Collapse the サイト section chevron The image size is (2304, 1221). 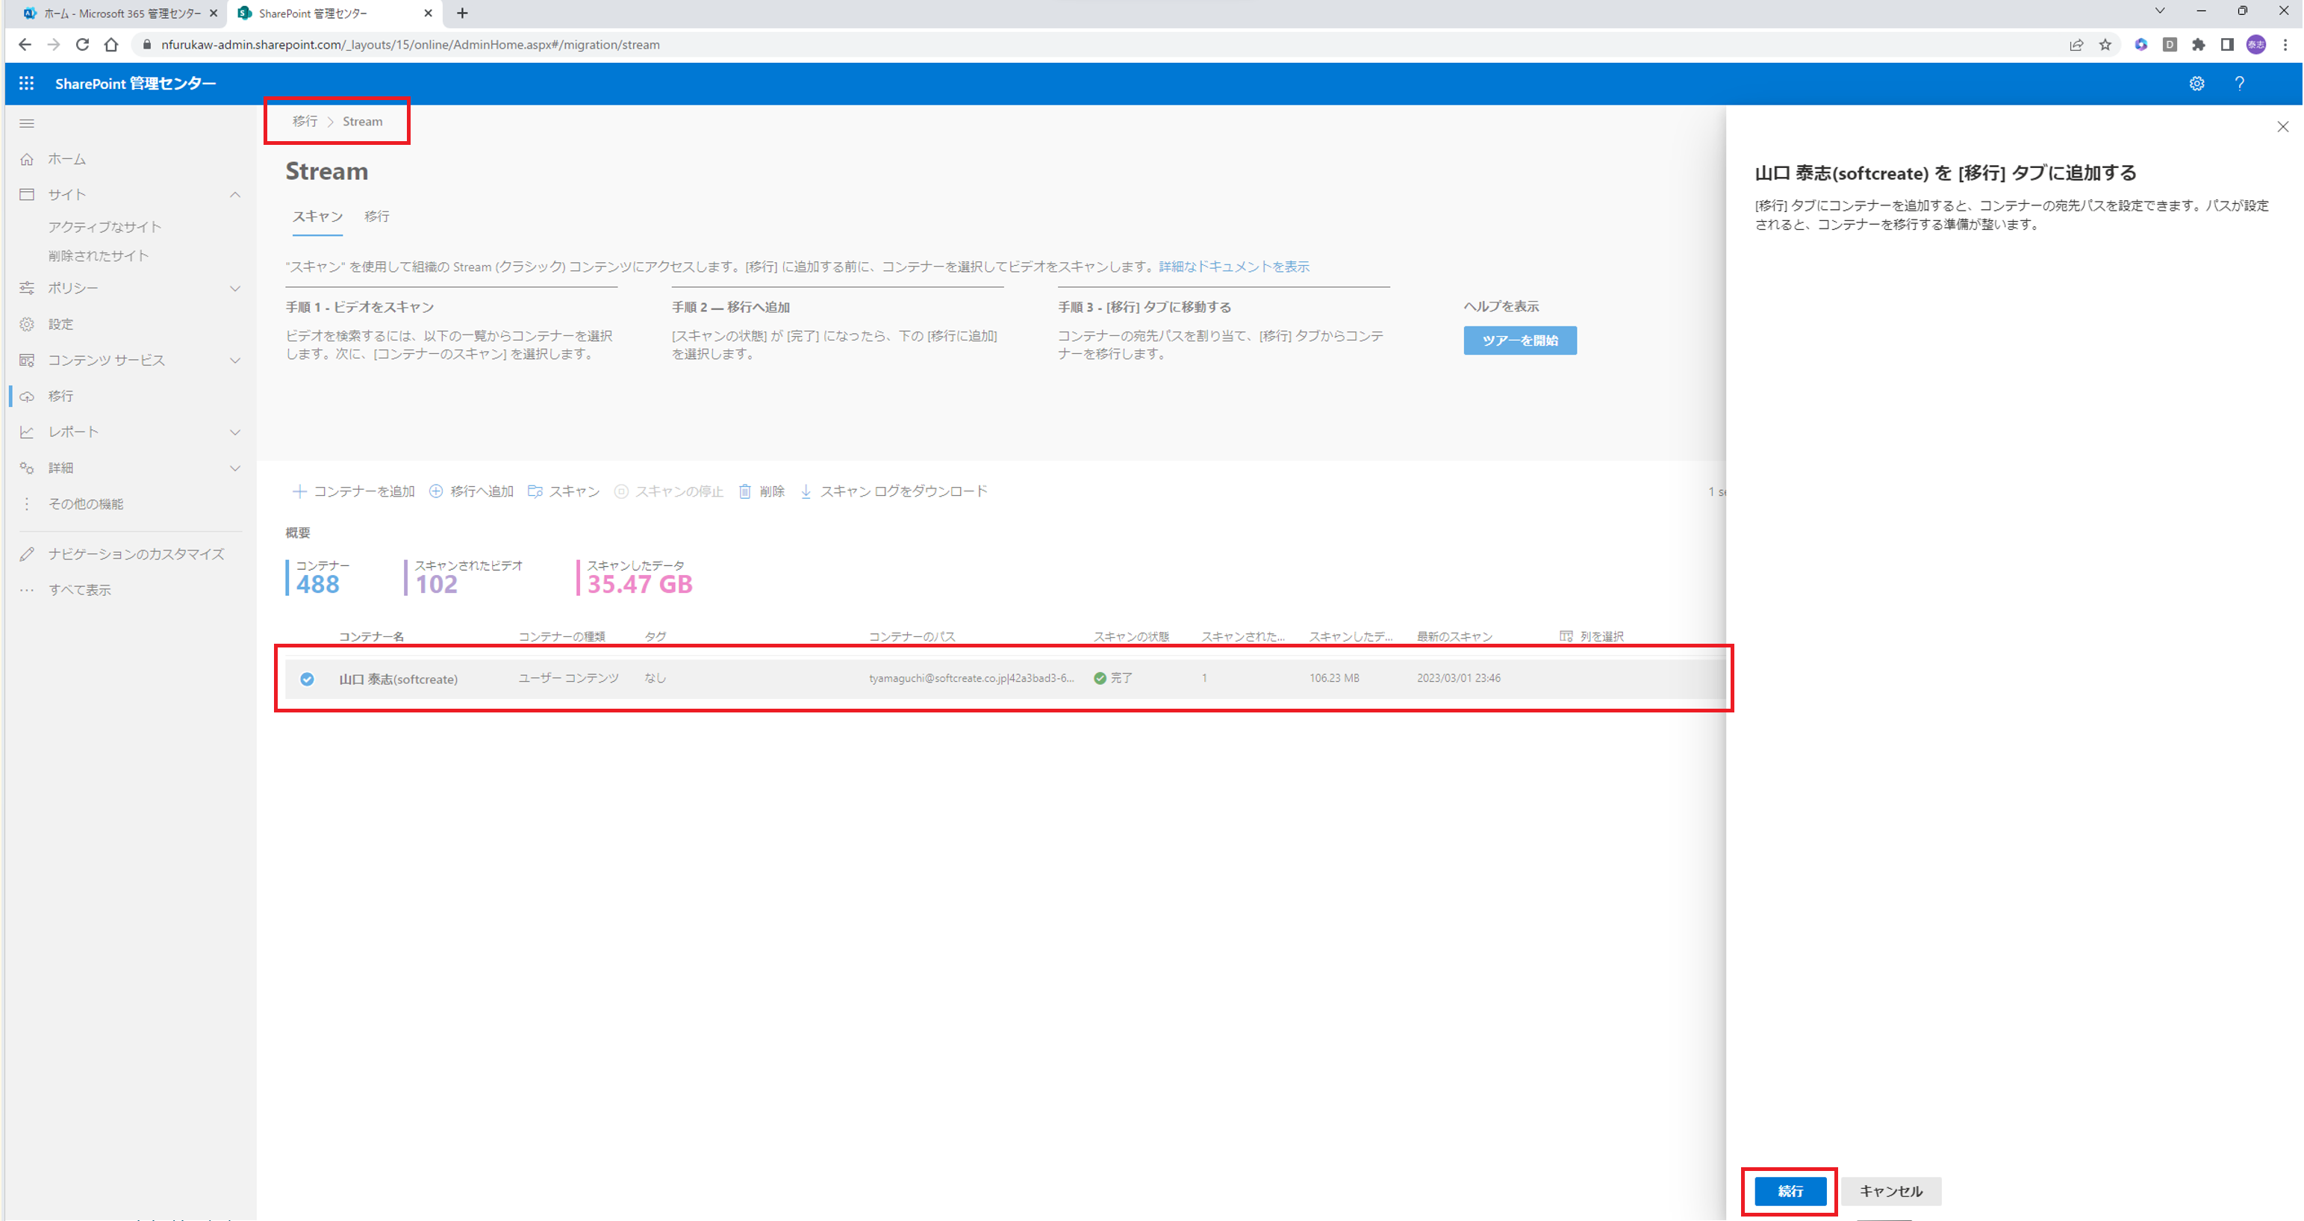[x=235, y=194]
